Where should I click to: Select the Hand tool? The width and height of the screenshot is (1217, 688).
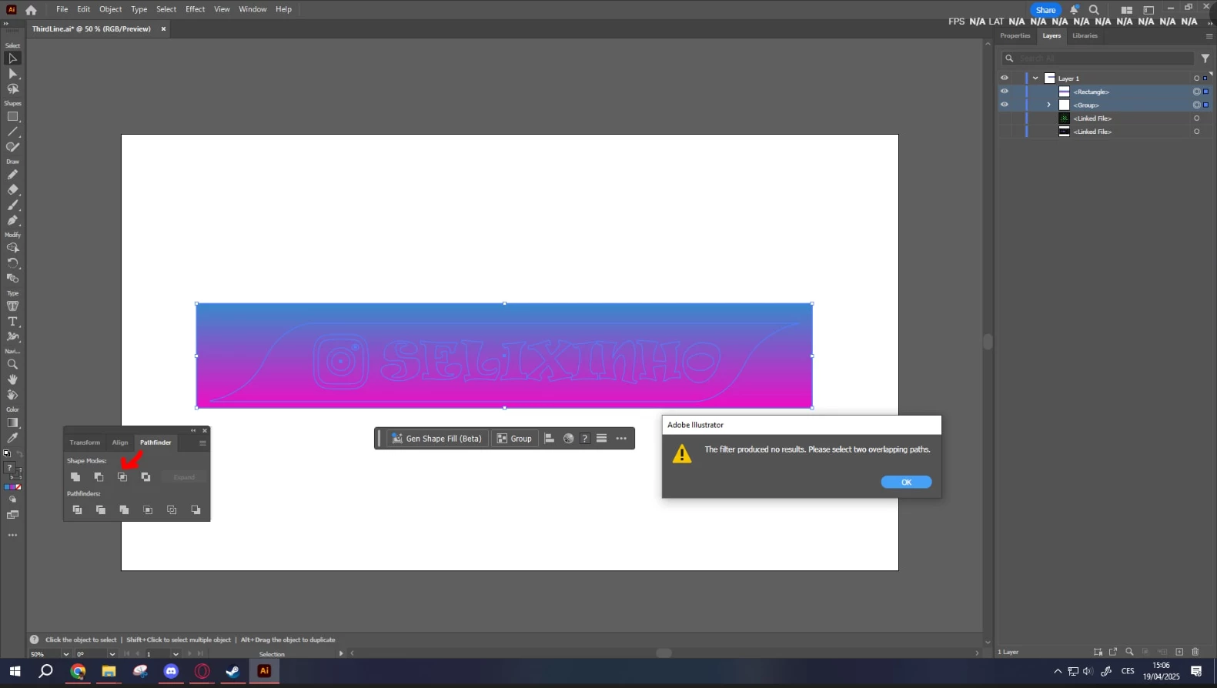[x=12, y=379]
